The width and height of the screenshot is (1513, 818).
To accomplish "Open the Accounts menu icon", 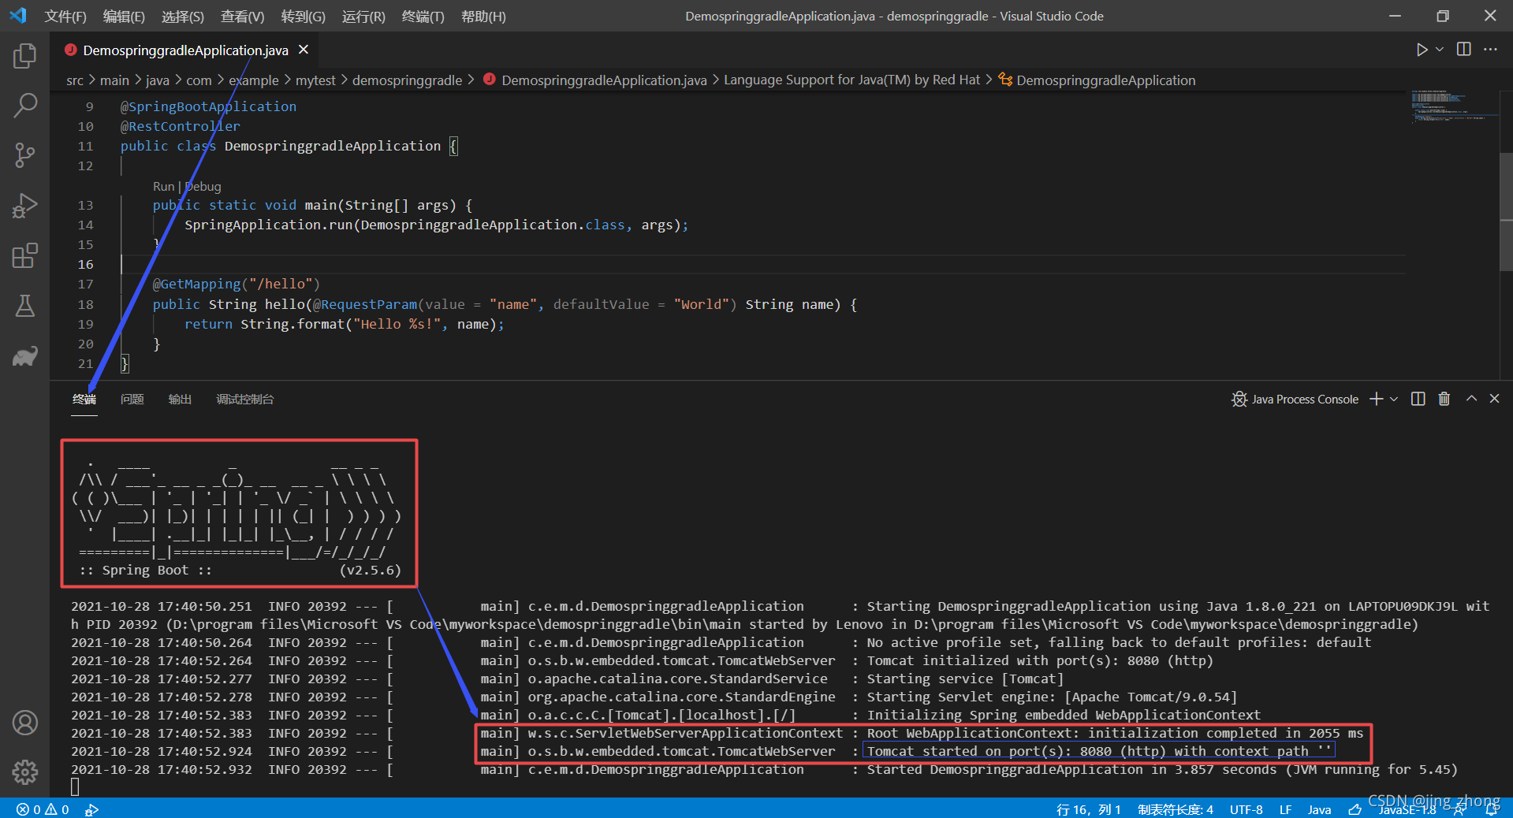I will click(x=24, y=723).
